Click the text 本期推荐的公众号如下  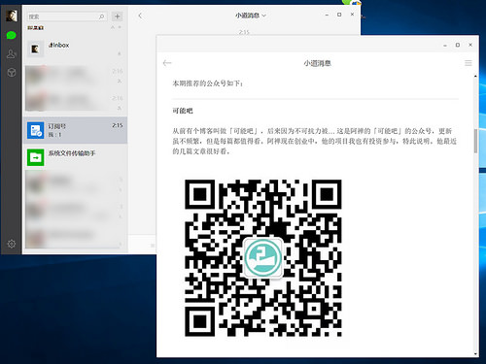(x=208, y=83)
